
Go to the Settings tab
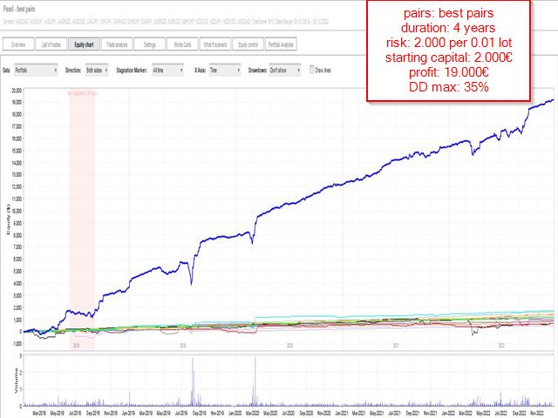pos(149,44)
